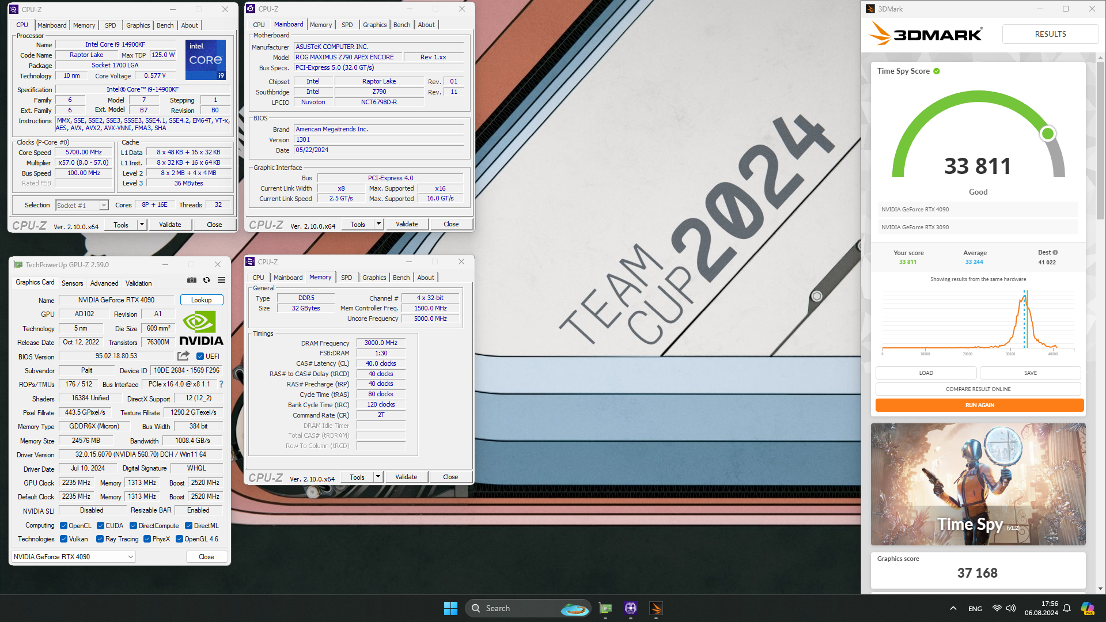Click score gauge indicator knob
Viewport: 1106px width, 622px height.
click(x=1048, y=134)
